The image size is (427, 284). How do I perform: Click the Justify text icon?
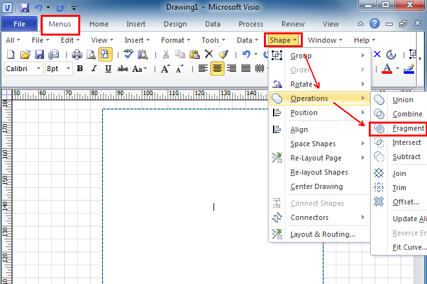coord(246,69)
